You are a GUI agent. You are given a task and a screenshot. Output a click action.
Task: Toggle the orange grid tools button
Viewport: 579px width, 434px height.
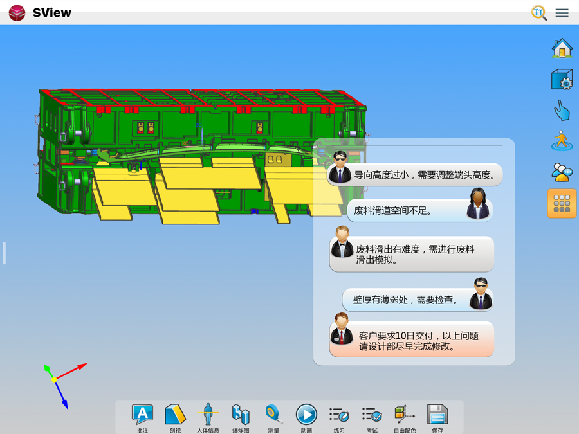[562, 204]
